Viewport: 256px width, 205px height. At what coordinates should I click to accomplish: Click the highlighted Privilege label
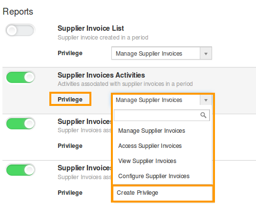[70, 99]
